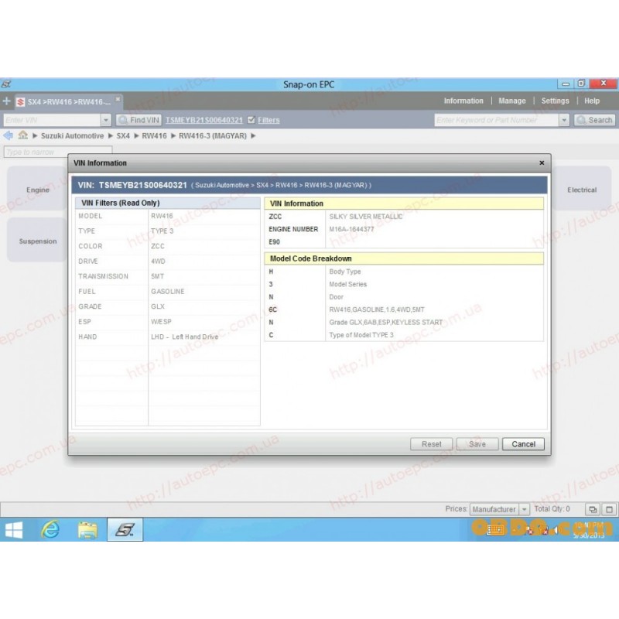Click the single window icon in status bar

pos(609,509)
